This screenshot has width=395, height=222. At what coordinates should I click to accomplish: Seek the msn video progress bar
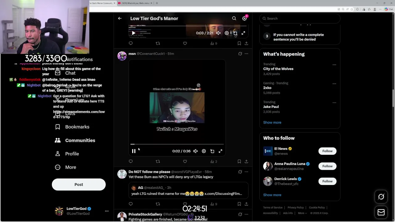pyautogui.click(x=177, y=144)
